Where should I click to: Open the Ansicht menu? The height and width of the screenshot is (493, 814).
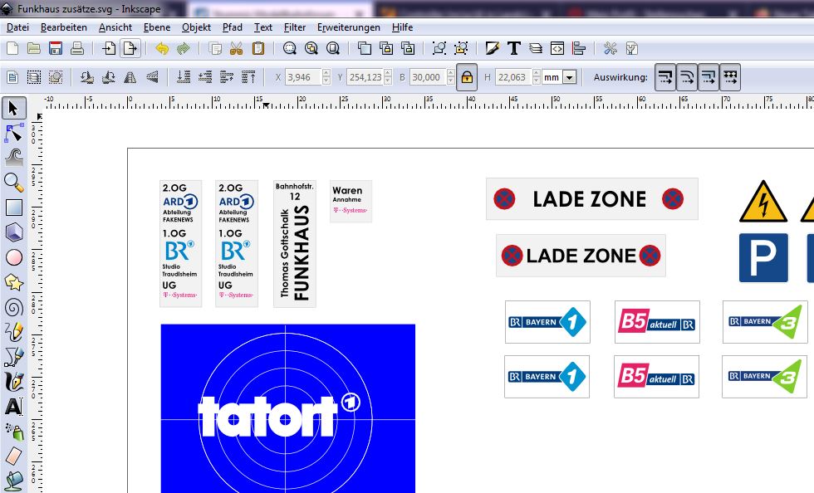pyautogui.click(x=115, y=27)
